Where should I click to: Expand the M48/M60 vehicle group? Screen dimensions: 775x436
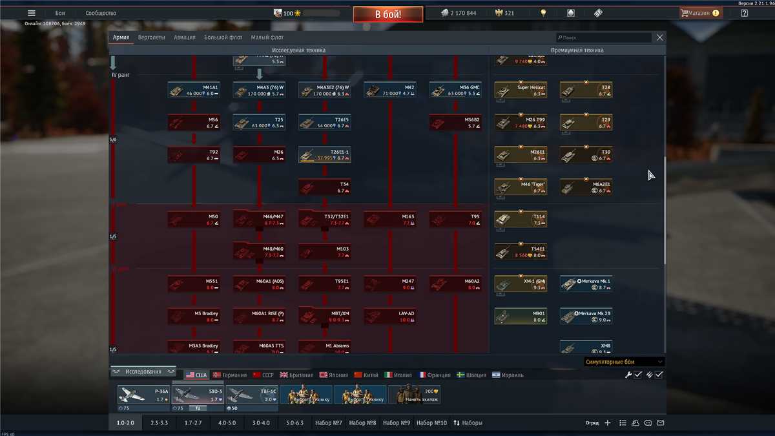(260, 251)
